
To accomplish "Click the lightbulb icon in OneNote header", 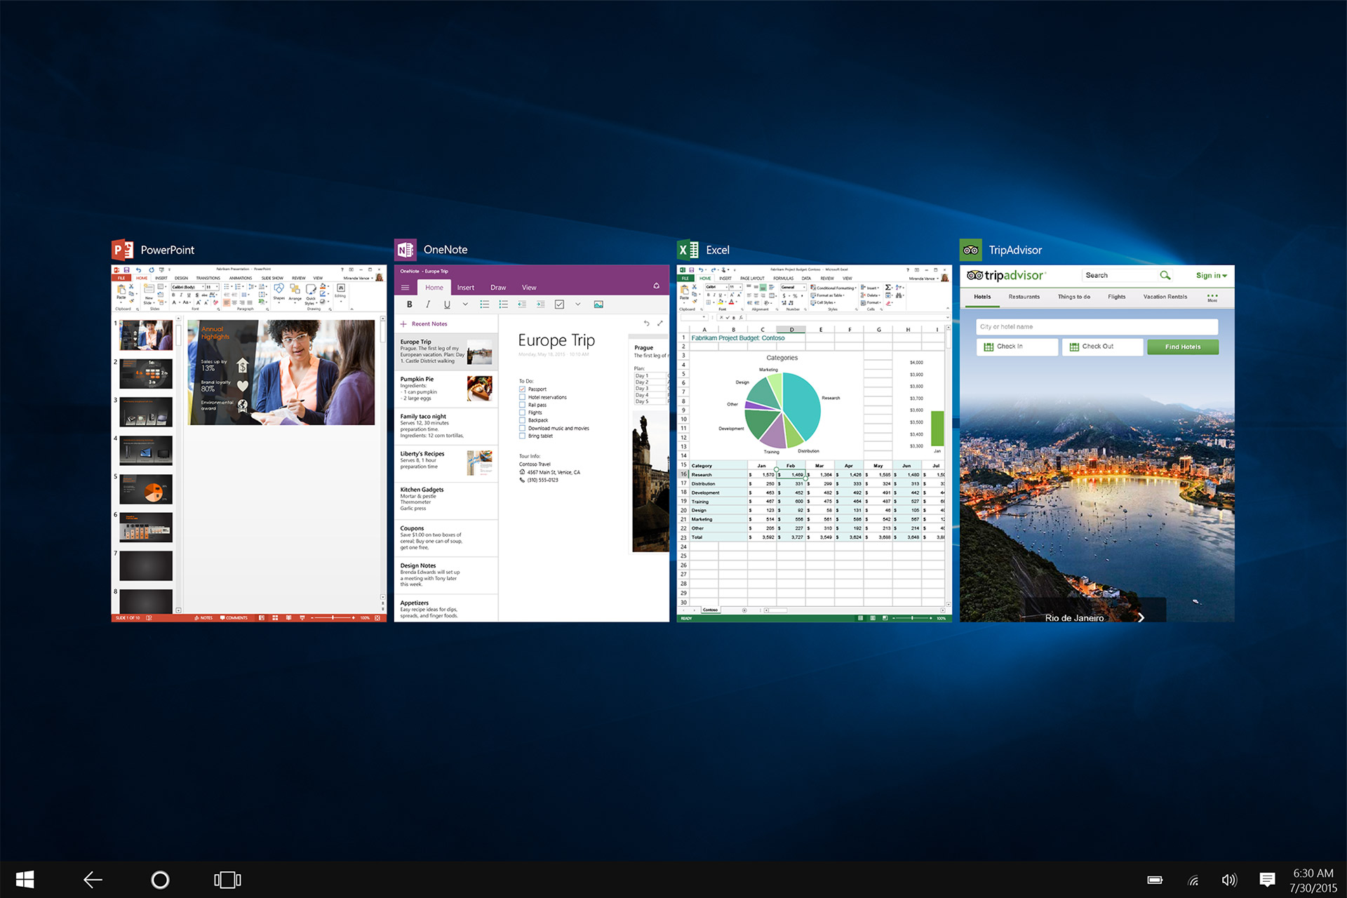I will tap(657, 286).
